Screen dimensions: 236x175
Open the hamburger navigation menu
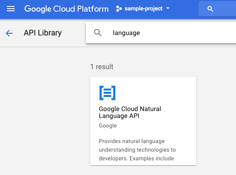click(x=11, y=9)
